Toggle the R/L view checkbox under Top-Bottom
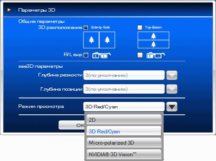This screenshot has width=216, height=161. click(140, 55)
